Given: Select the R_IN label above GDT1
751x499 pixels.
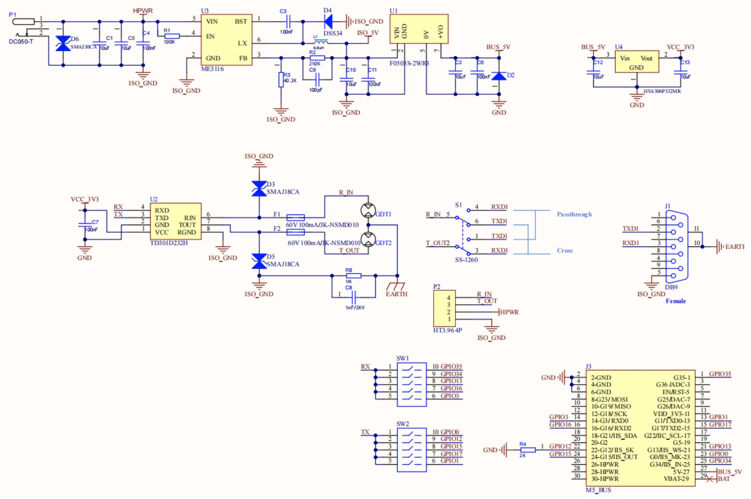Looking at the screenshot, I should 346,192.
